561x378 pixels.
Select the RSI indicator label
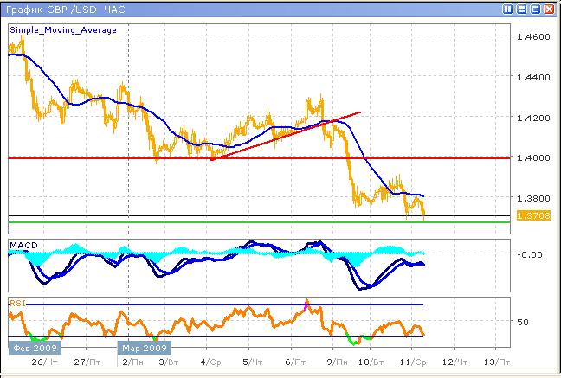click(16, 304)
